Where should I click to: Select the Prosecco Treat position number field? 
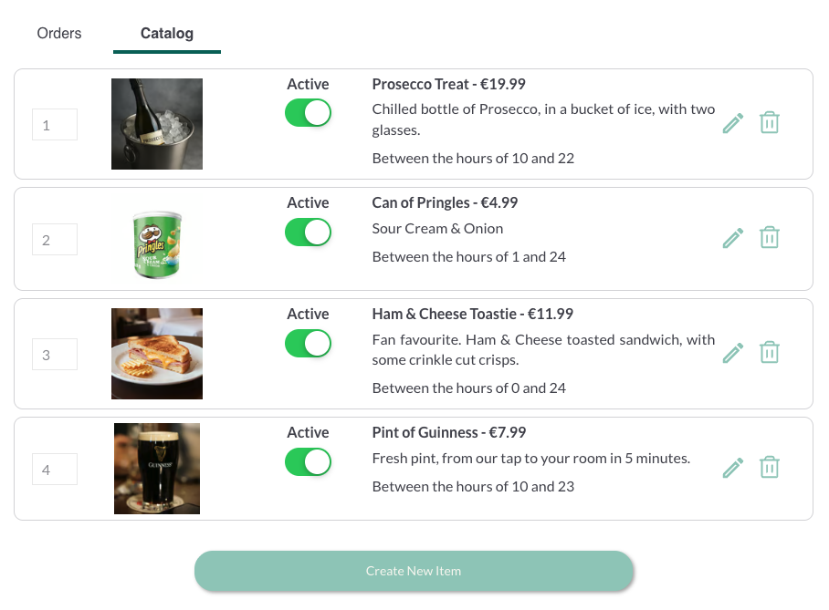54,124
